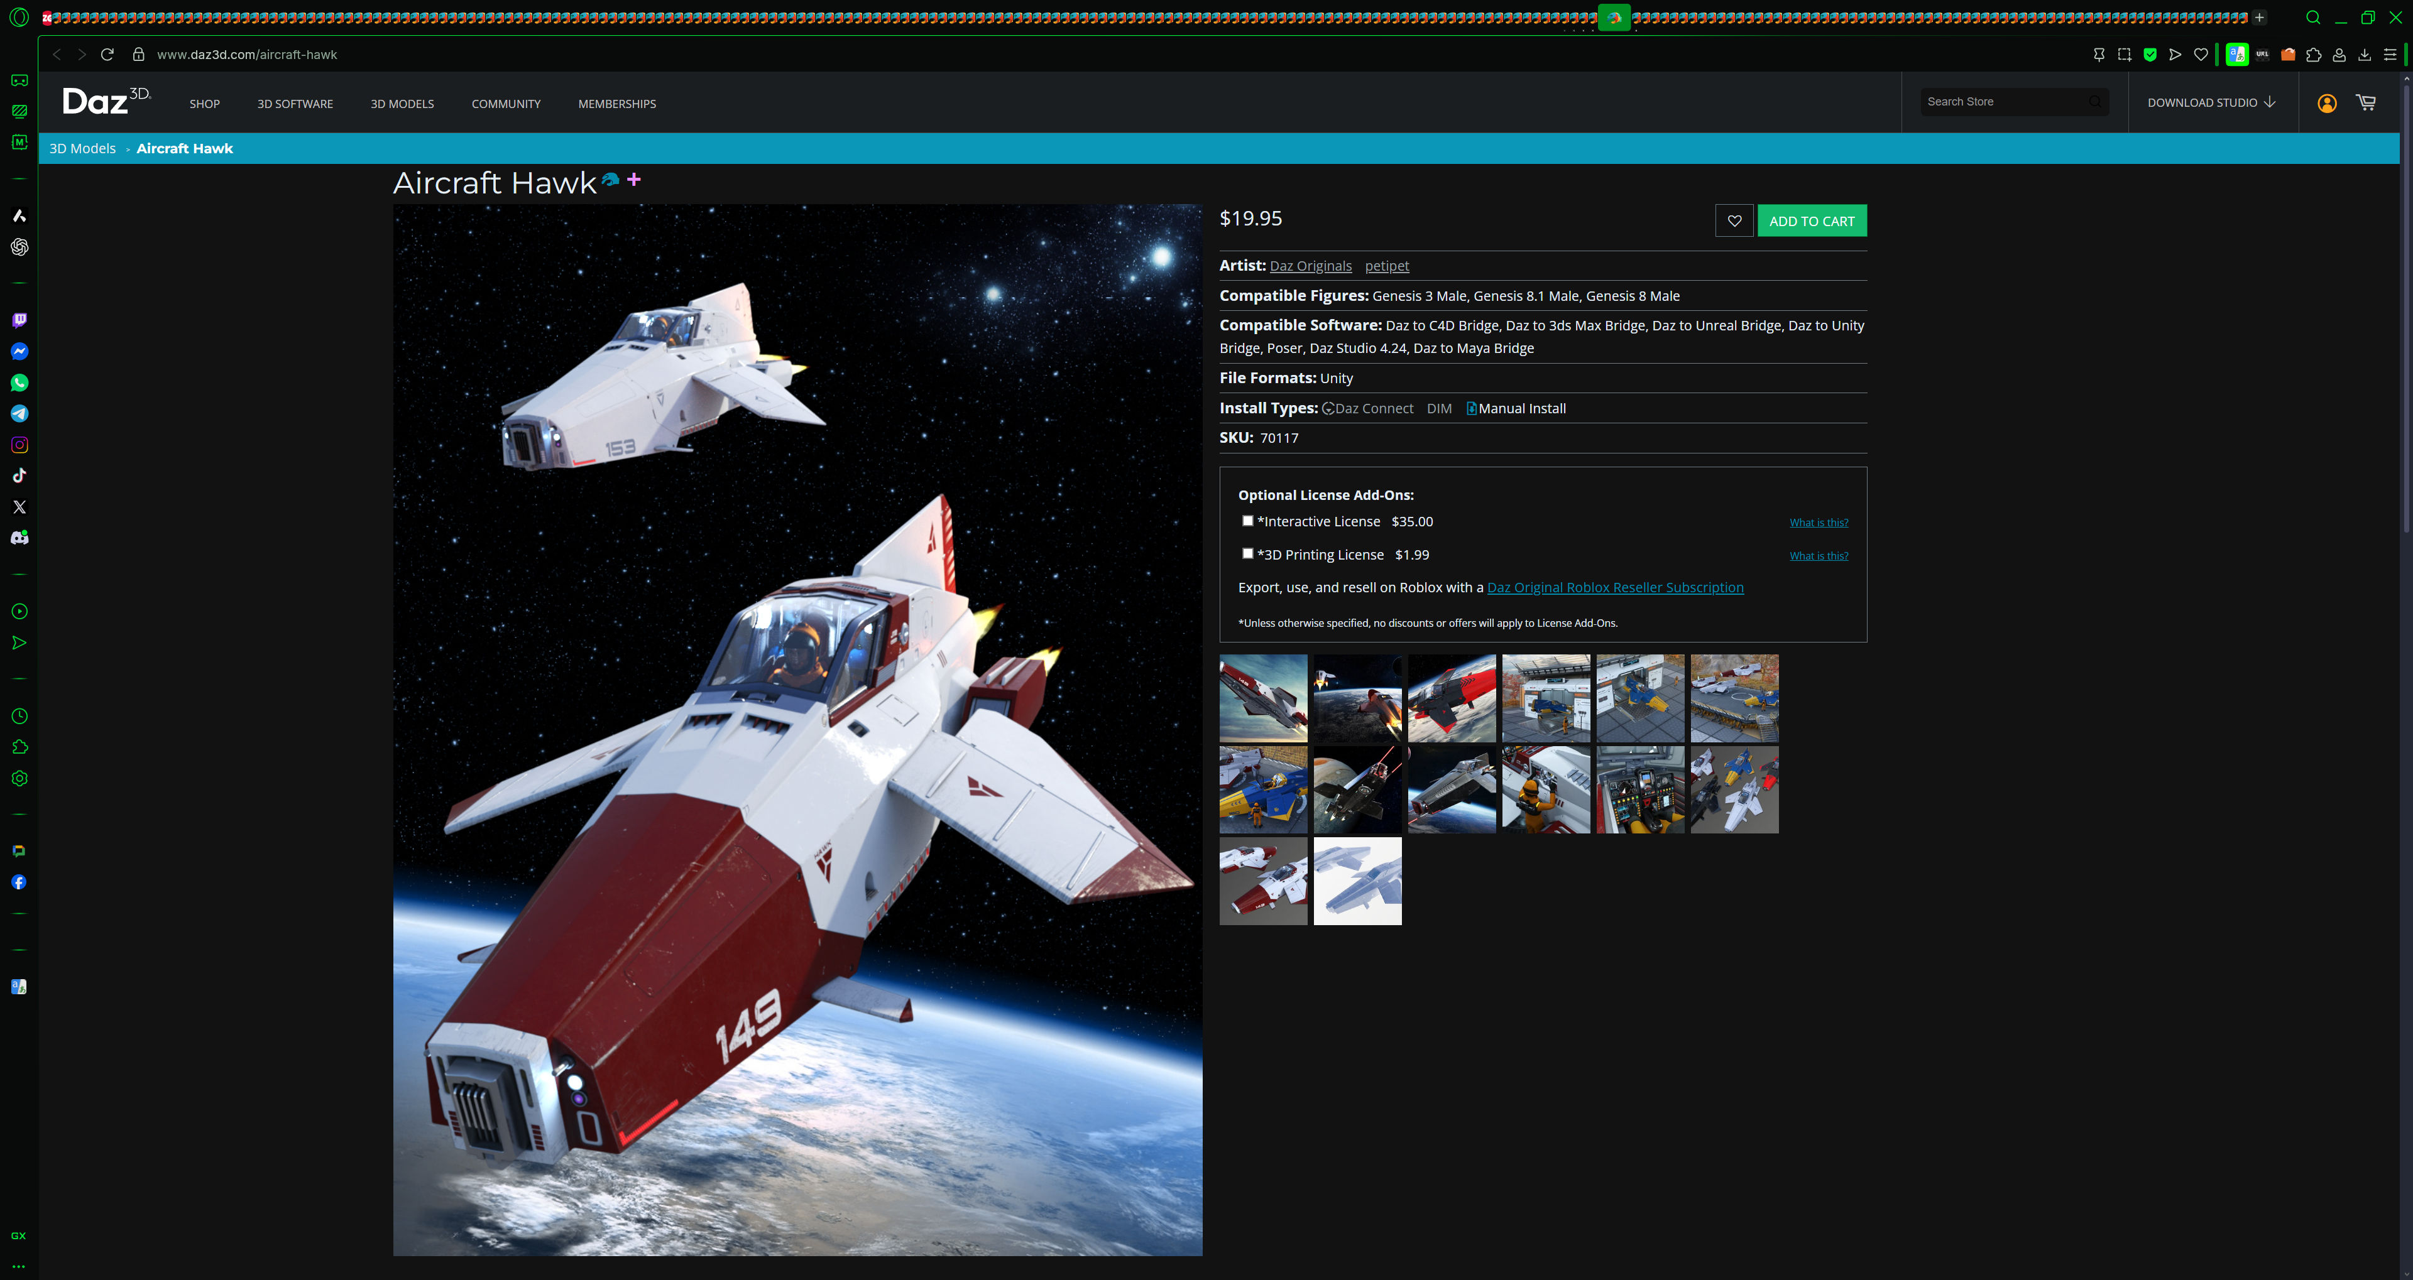
Task: Open browser extensions puzzle icon
Action: coord(2314,54)
